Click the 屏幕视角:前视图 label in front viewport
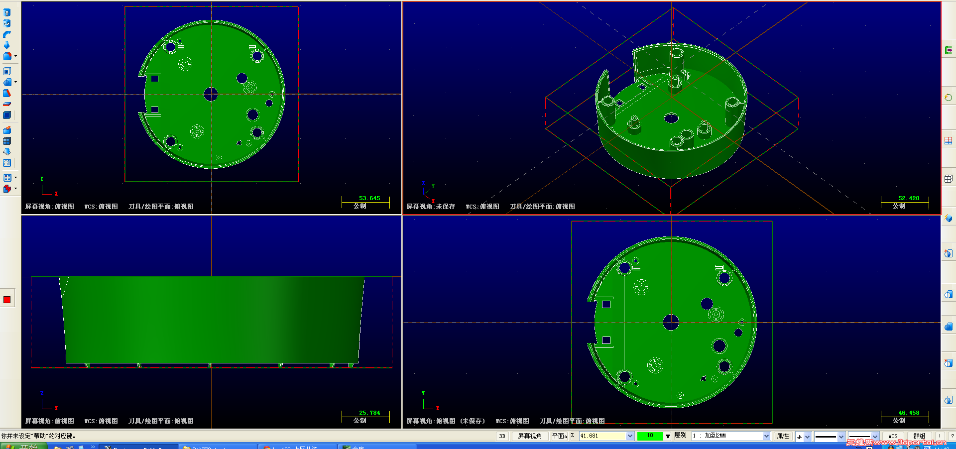The width and height of the screenshot is (956, 449). click(49, 421)
